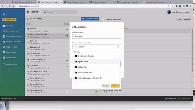Go back in the browser
This screenshot has width=195, height=110.
3,6
